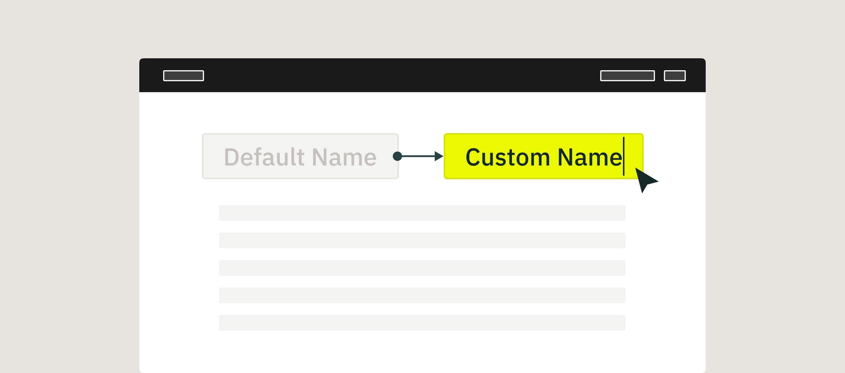
Task: Select the grayed-out Default Name field
Action: click(300, 156)
